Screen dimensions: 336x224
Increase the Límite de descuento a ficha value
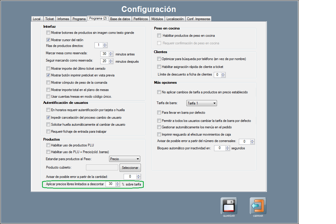pyautogui.click(x=223, y=73)
